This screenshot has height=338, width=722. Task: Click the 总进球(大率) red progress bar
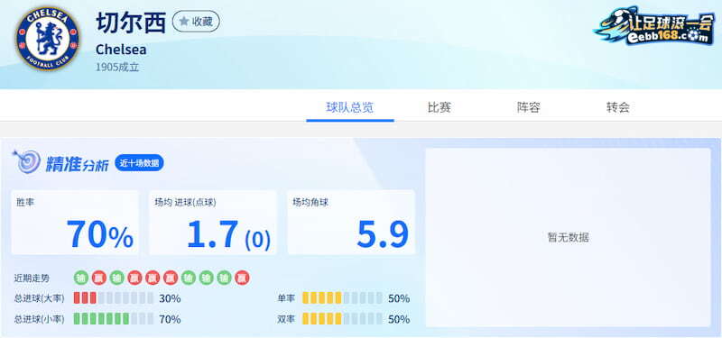coord(114,298)
